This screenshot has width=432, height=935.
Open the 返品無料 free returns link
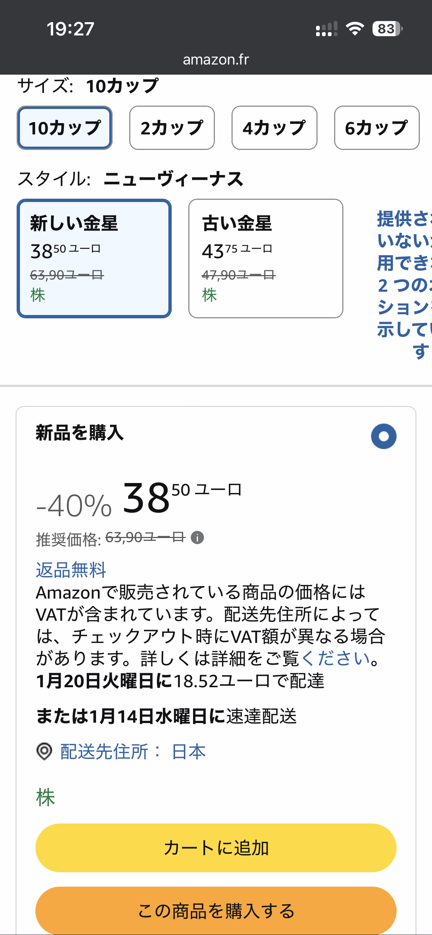[71, 569]
